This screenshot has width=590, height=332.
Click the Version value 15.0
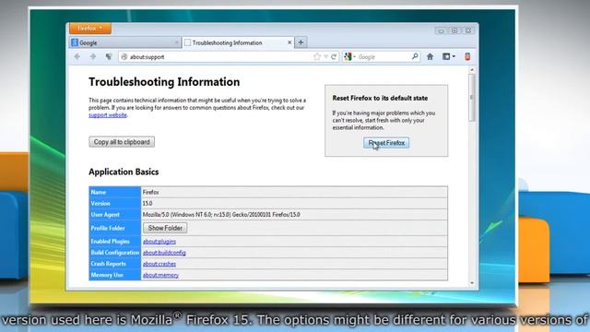(x=147, y=204)
